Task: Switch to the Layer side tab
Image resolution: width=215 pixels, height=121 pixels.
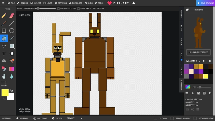Action: 181,28
